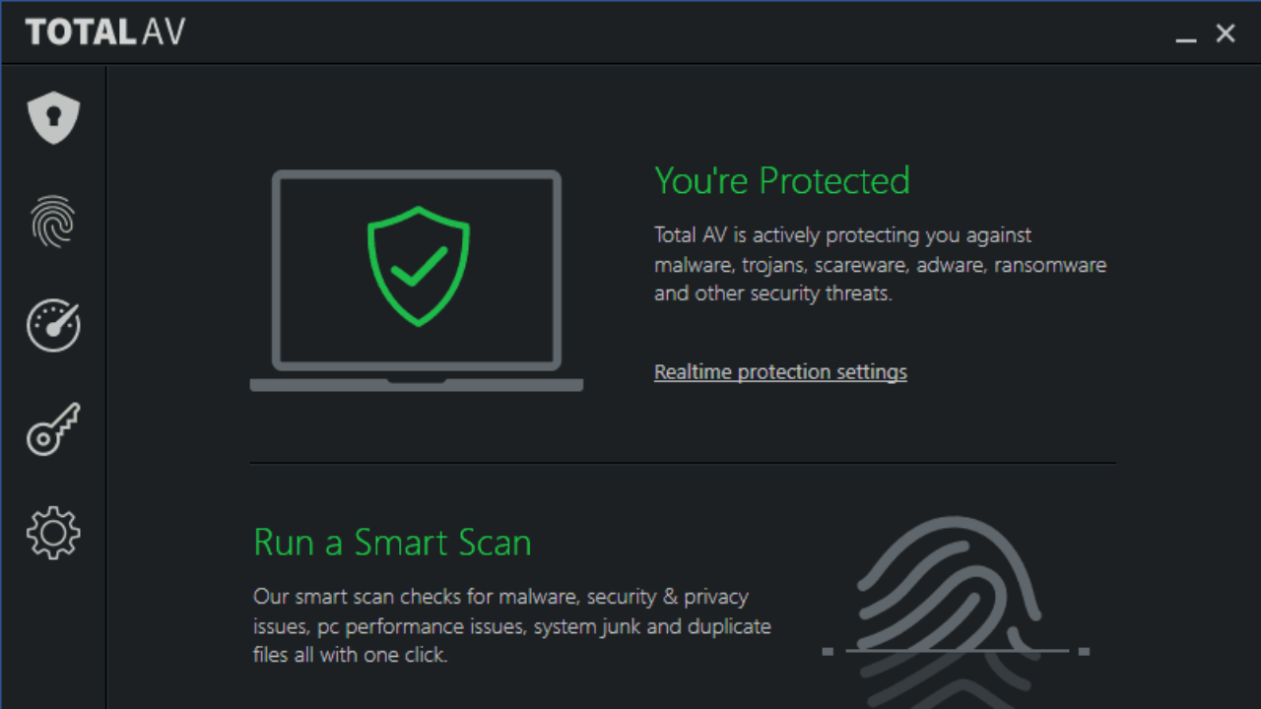Minimize the TotalAV window
1261x709 pixels.
(x=1186, y=35)
